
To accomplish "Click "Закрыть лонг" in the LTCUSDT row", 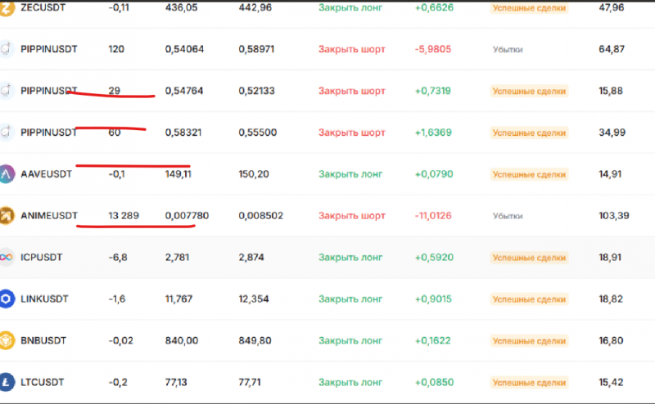I will (x=350, y=382).
